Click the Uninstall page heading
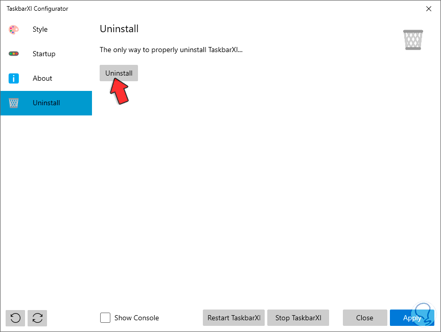Screen dimensions: 441x332 (x=119, y=29)
